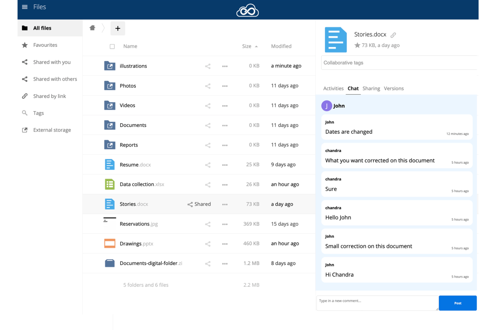This screenshot has width=496, height=330.
Task: Click the blue Post button
Action: 458,303
